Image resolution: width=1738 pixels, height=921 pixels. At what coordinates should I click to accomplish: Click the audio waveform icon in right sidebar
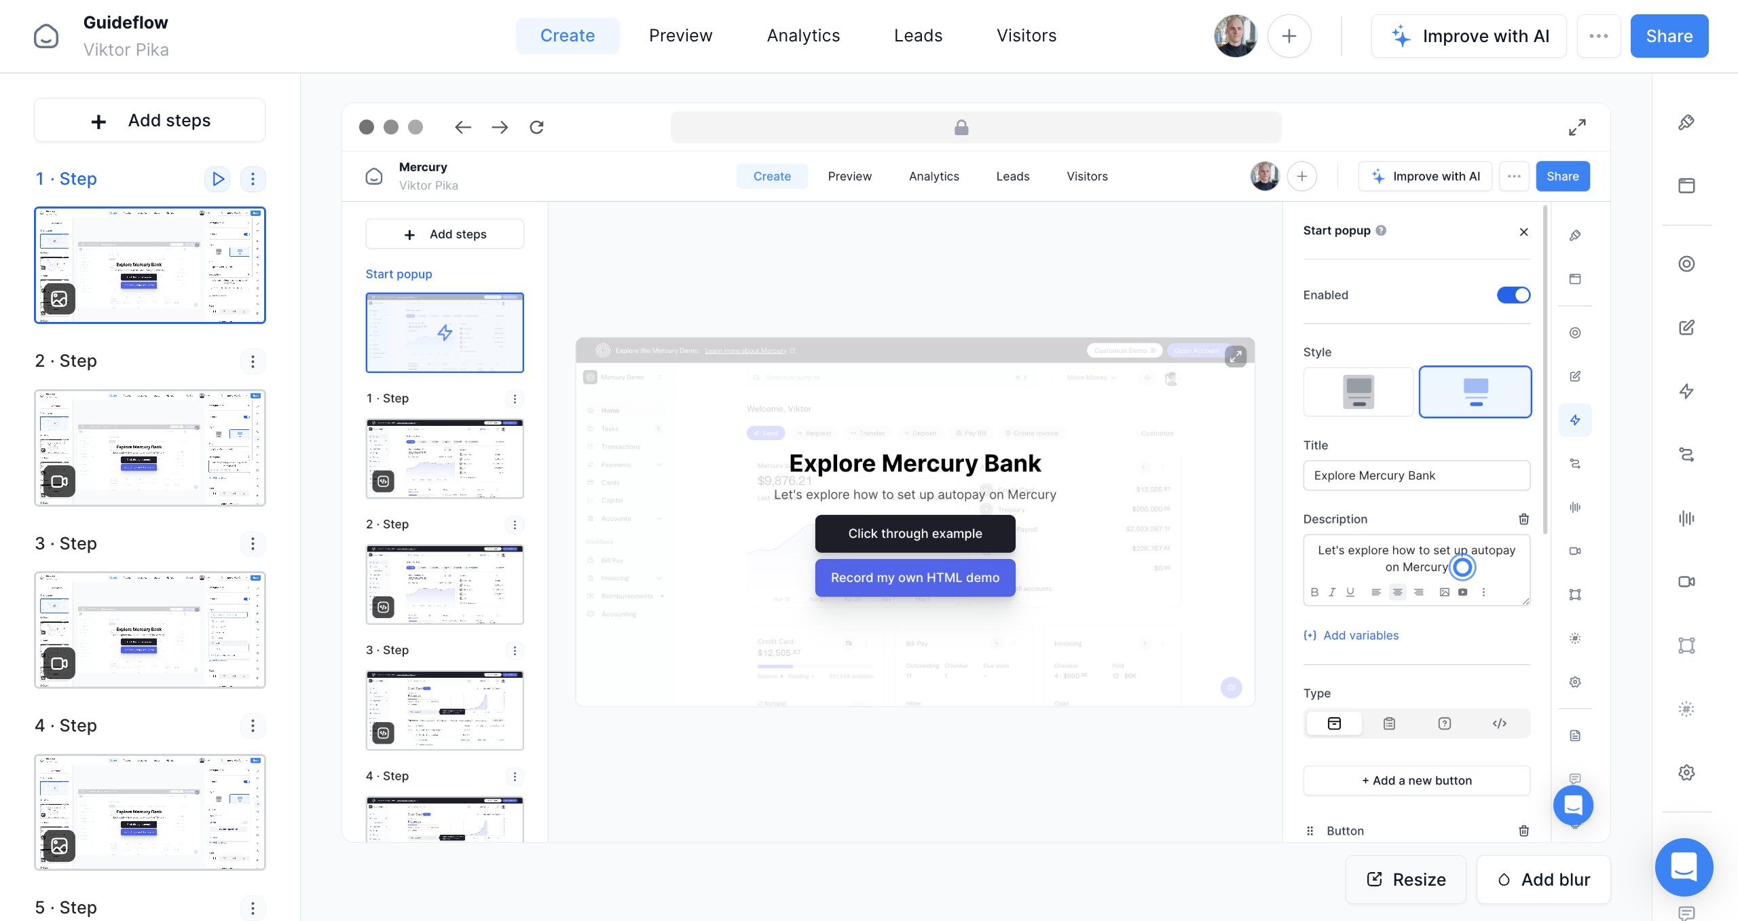(x=1686, y=518)
